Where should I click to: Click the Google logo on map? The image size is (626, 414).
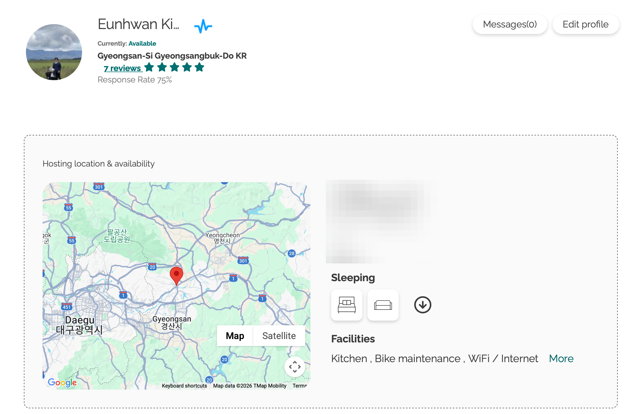62,382
